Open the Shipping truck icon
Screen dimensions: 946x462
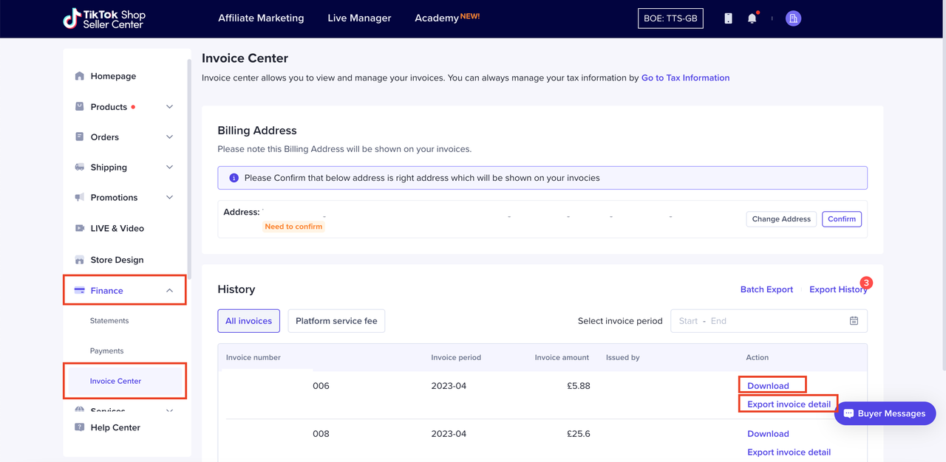pyautogui.click(x=79, y=167)
